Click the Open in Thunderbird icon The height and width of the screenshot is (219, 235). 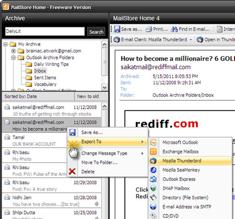(200, 40)
